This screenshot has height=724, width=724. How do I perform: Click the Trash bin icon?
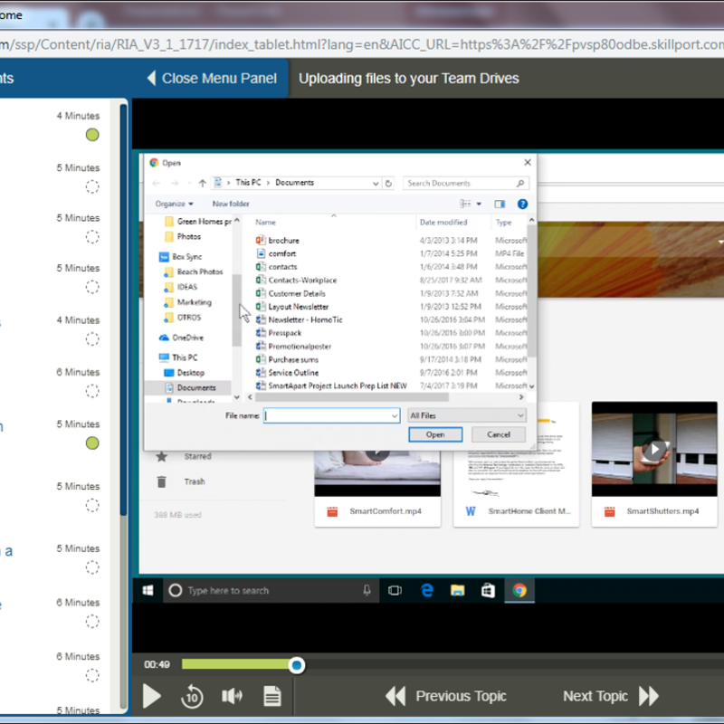161,481
